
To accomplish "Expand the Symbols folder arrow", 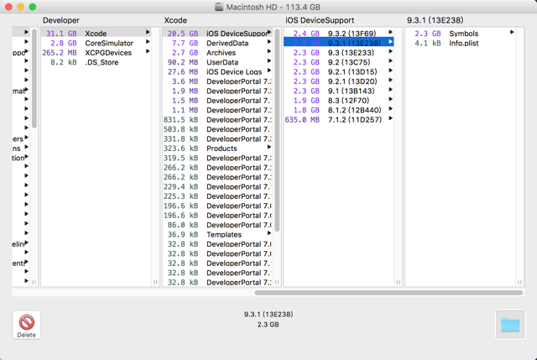I will click(x=512, y=32).
